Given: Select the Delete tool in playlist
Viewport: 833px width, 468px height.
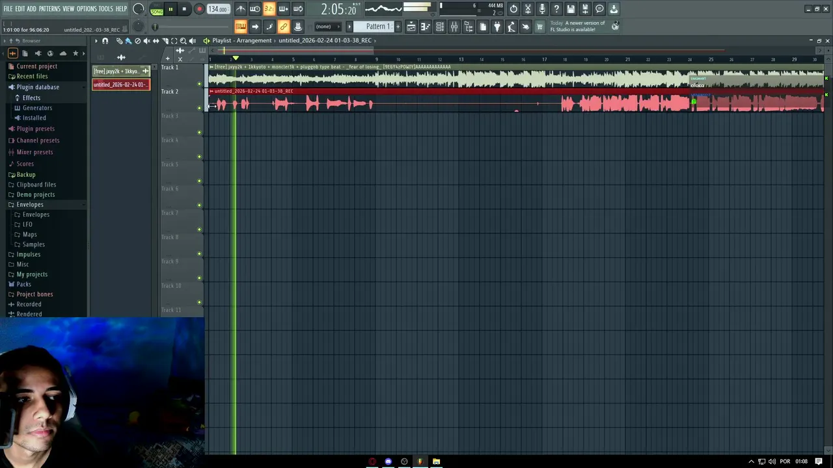Looking at the screenshot, I should (x=137, y=41).
